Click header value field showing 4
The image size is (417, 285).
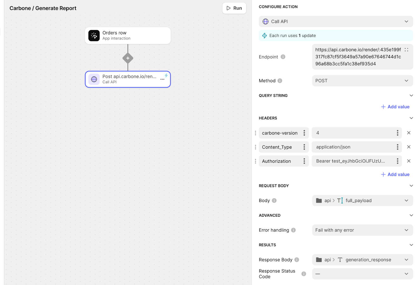[357, 133]
